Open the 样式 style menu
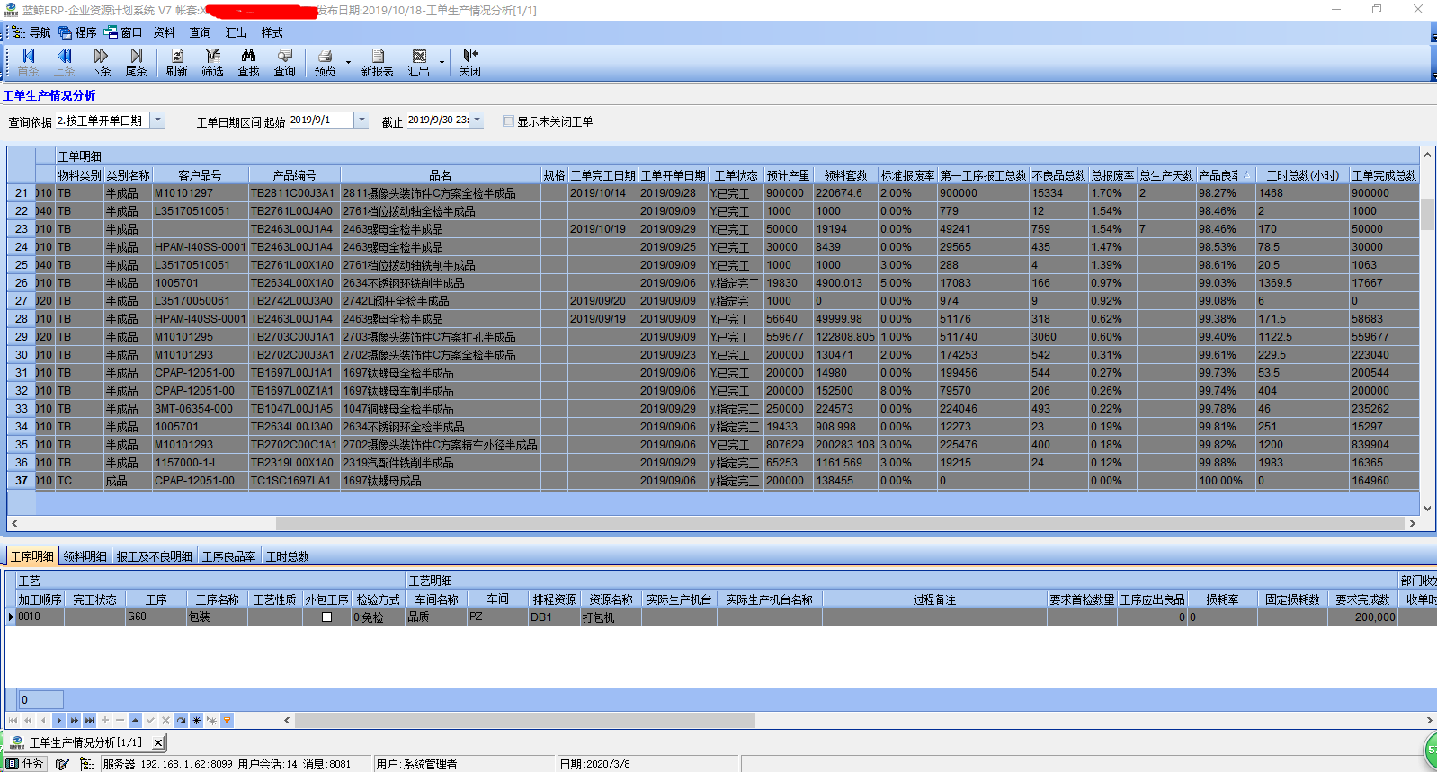The image size is (1437, 772). pos(272,32)
